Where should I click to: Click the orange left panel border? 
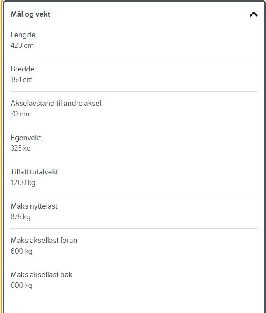(x=1, y=165)
